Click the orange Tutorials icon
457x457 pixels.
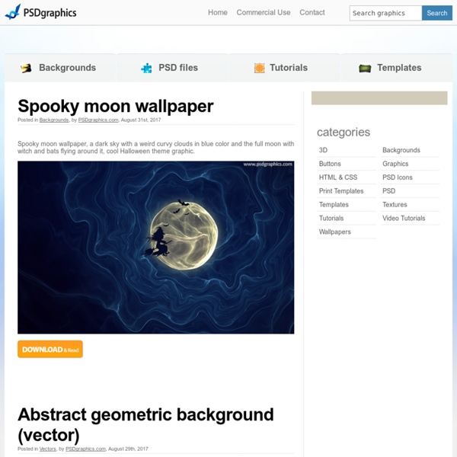pos(260,68)
